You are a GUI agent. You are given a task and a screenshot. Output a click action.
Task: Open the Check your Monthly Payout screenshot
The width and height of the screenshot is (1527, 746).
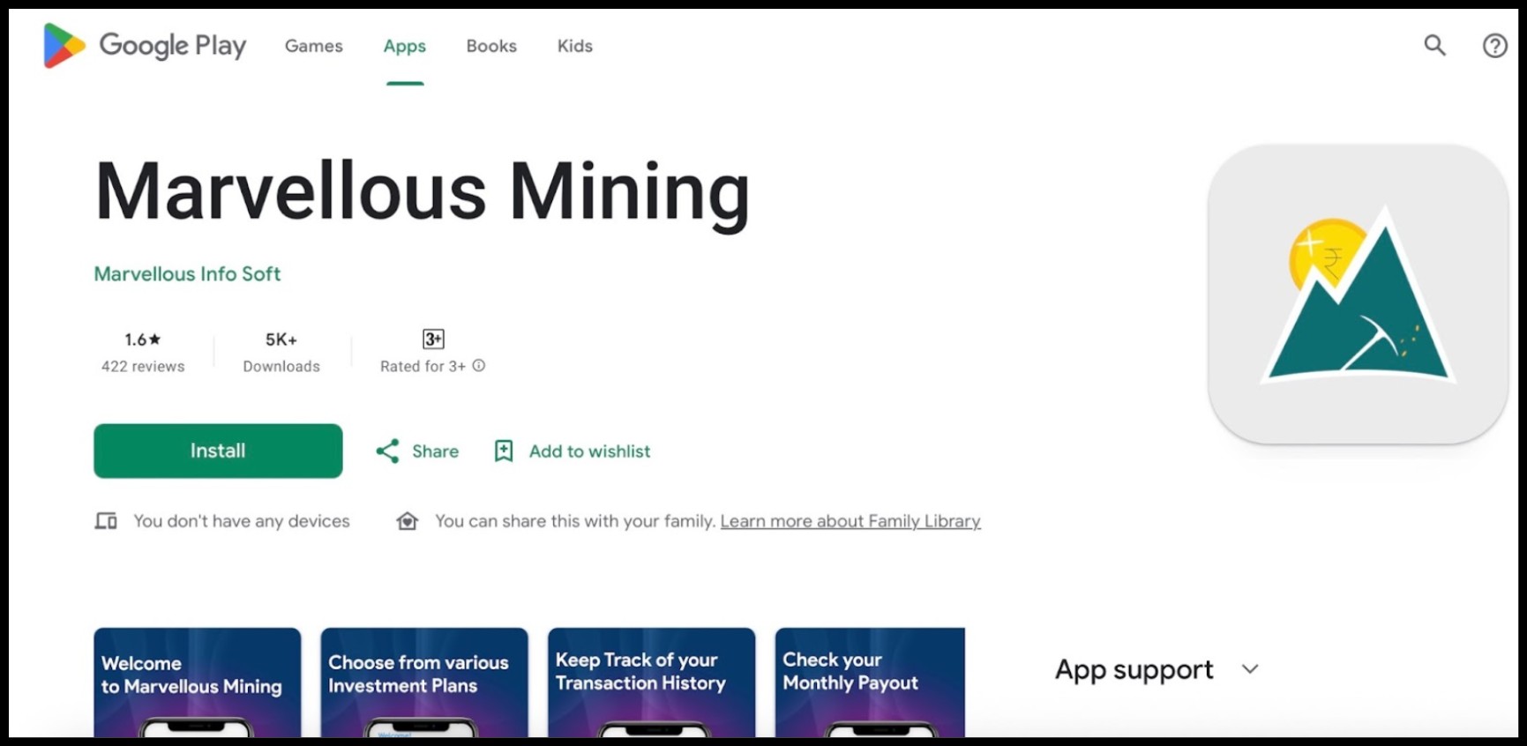(x=870, y=683)
